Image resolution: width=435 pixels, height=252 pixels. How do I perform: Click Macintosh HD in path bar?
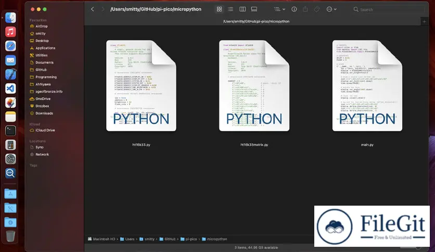101,239
